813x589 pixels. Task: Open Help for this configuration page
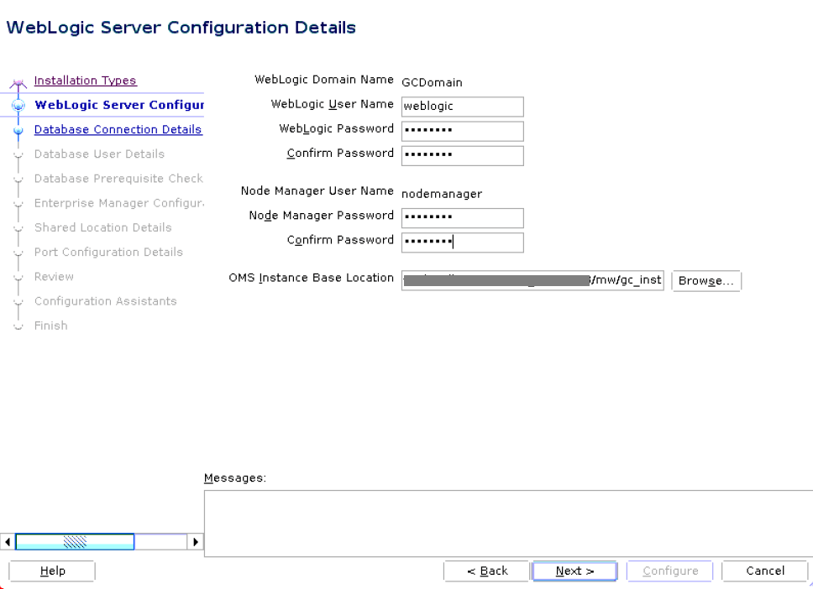point(51,571)
